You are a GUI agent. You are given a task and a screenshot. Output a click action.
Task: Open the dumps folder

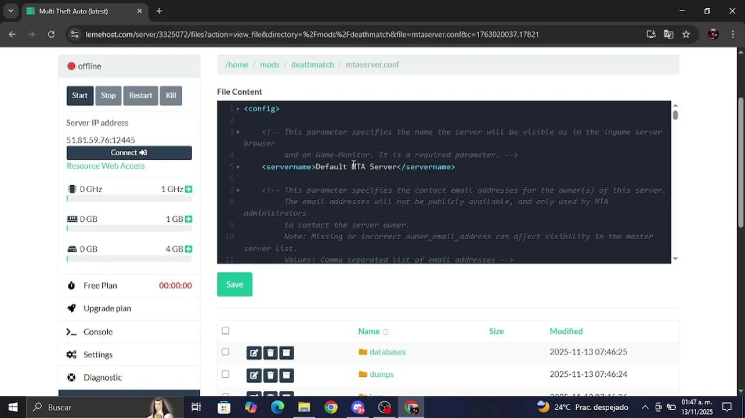click(382, 374)
